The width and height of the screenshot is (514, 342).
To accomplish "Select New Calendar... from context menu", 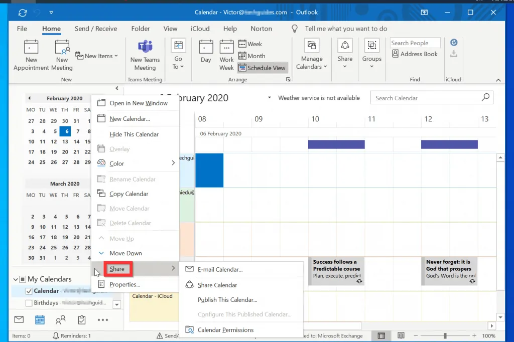I will [x=136, y=119].
